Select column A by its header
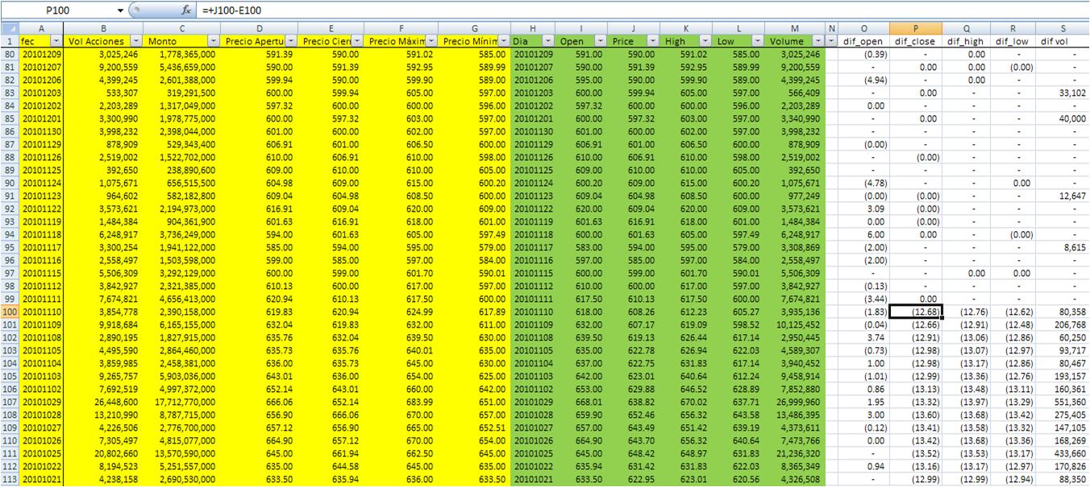 pyautogui.click(x=41, y=28)
